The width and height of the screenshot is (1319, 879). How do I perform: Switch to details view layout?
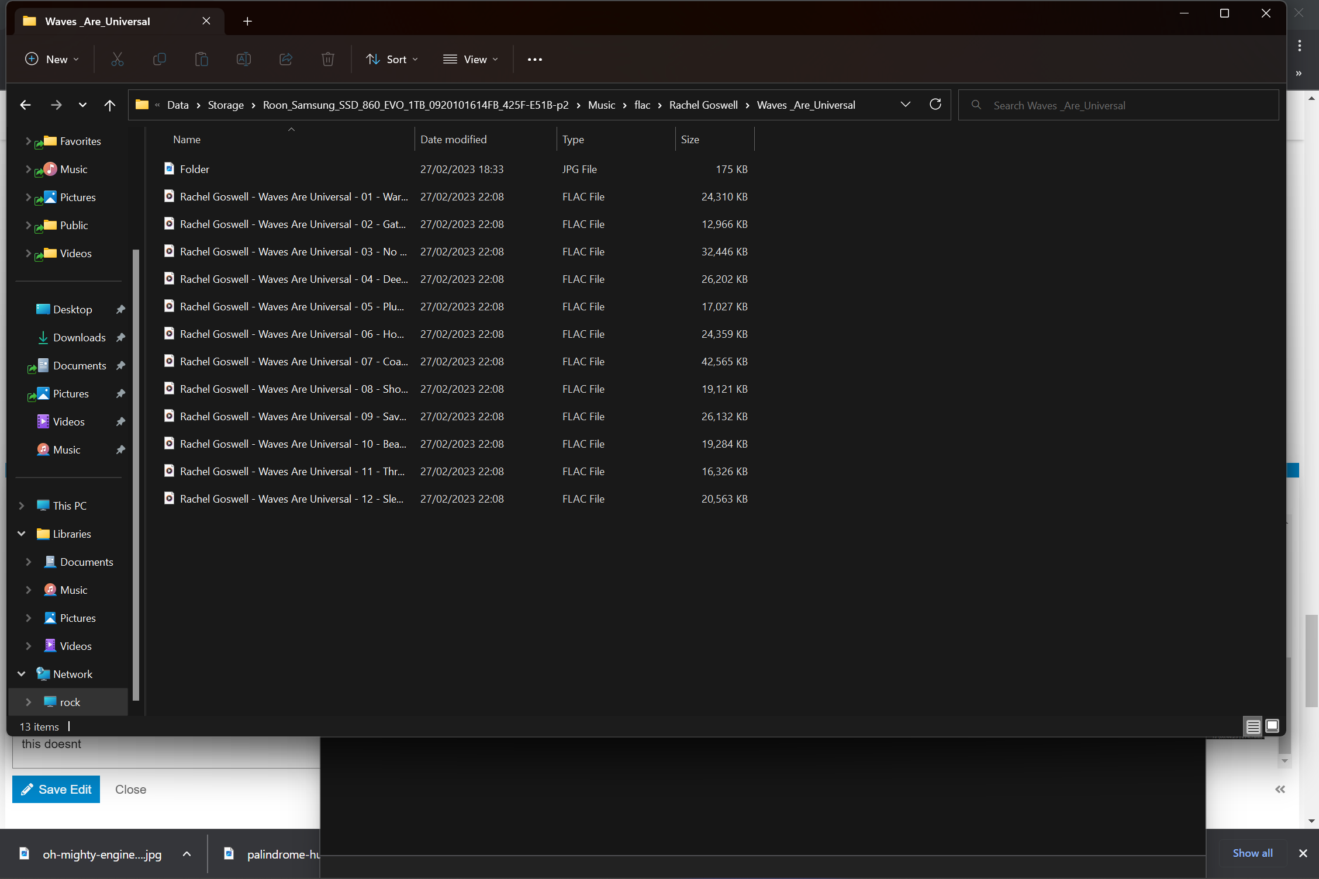(1252, 726)
